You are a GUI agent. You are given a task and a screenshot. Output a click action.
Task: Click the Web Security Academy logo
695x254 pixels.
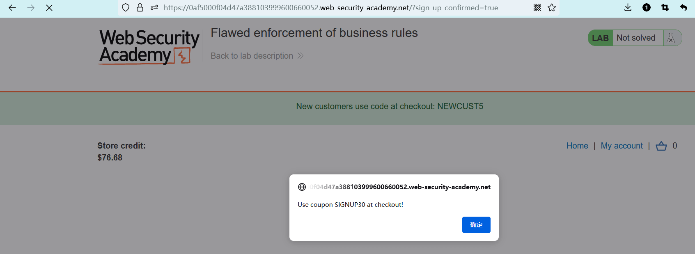pos(149,47)
